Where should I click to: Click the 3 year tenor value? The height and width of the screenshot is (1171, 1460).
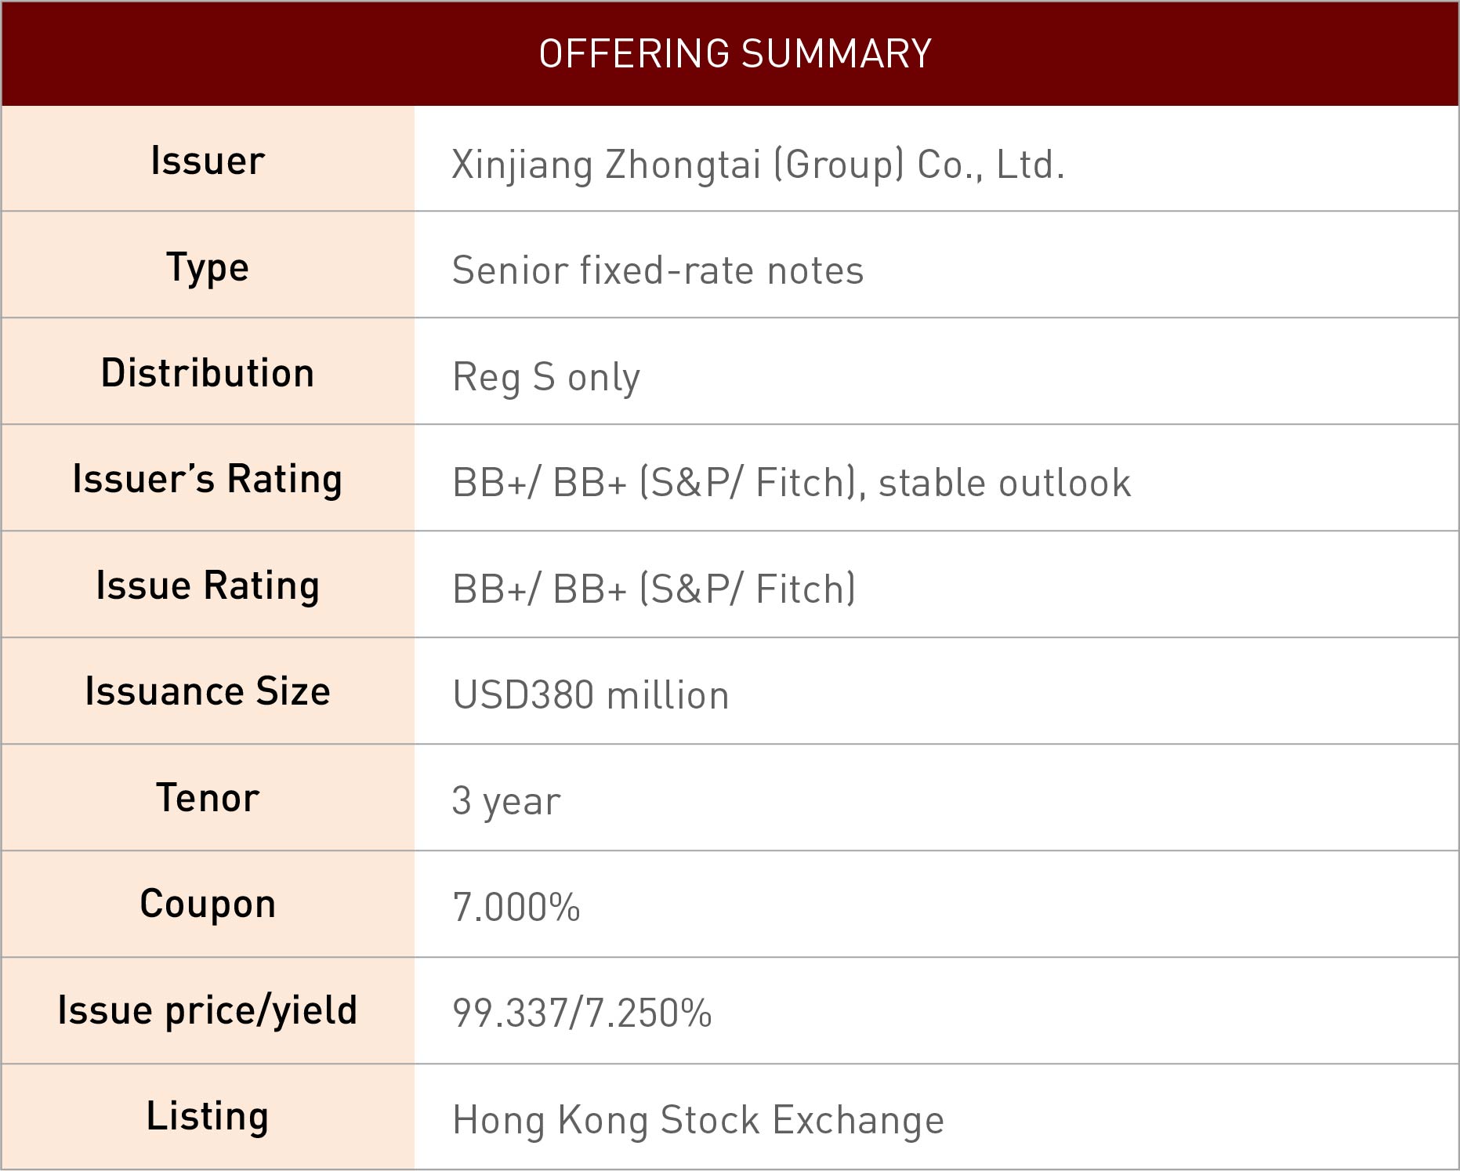[506, 802]
